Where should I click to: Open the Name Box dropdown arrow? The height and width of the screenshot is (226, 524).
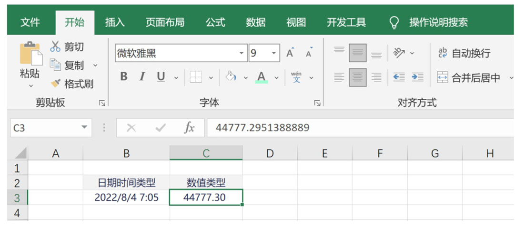tap(84, 128)
